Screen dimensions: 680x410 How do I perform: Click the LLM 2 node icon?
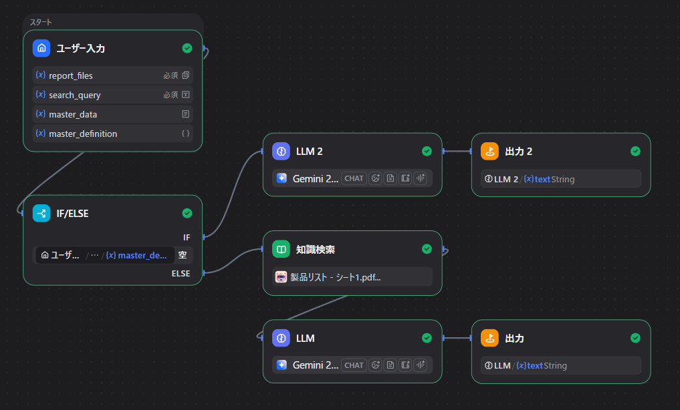tap(281, 152)
